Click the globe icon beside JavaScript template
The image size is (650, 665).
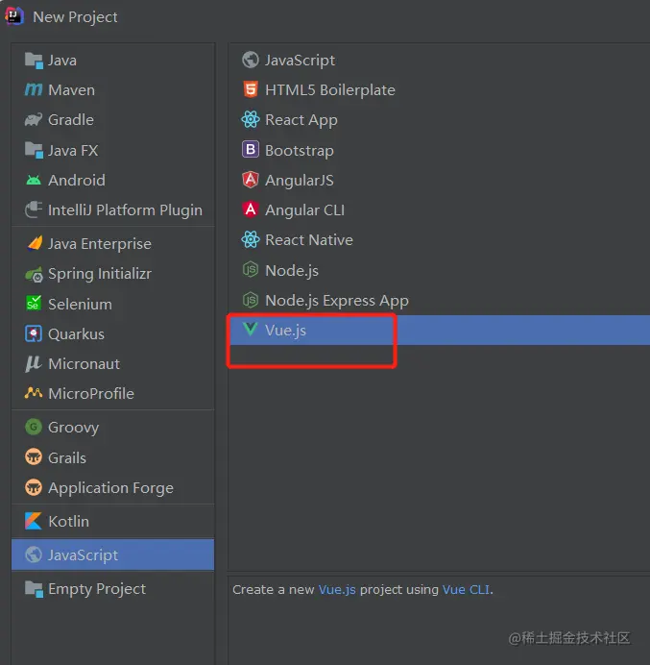pyautogui.click(x=251, y=60)
